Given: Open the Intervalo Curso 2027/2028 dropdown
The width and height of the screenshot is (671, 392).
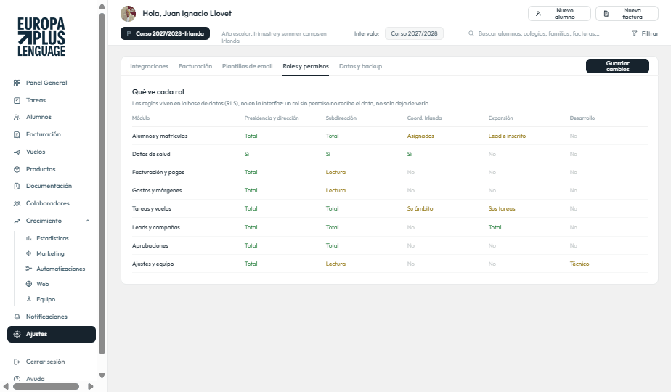Looking at the screenshot, I should [414, 33].
